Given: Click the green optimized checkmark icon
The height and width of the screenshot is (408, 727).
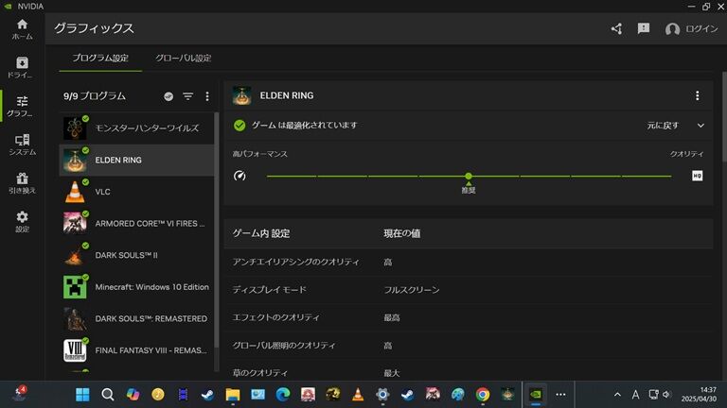Looking at the screenshot, I should coord(239,126).
